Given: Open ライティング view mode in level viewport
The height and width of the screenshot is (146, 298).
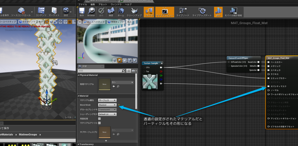Looking at the screenshot, I should [x=27, y=22].
